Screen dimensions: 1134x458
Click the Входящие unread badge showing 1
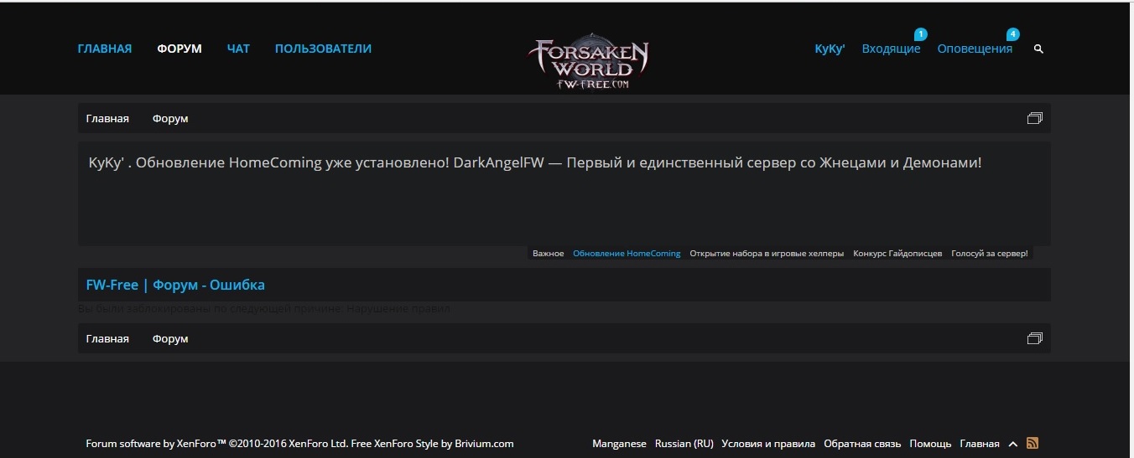tap(920, 34)
